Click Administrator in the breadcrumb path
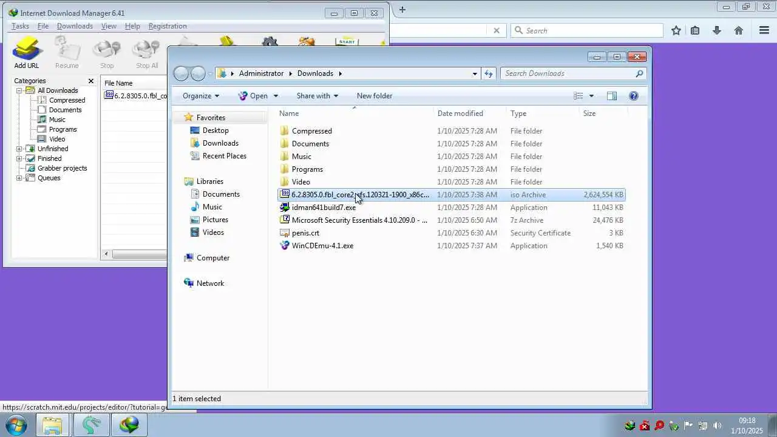This screenshot has height=437, width=777. [x=261, y=73]
